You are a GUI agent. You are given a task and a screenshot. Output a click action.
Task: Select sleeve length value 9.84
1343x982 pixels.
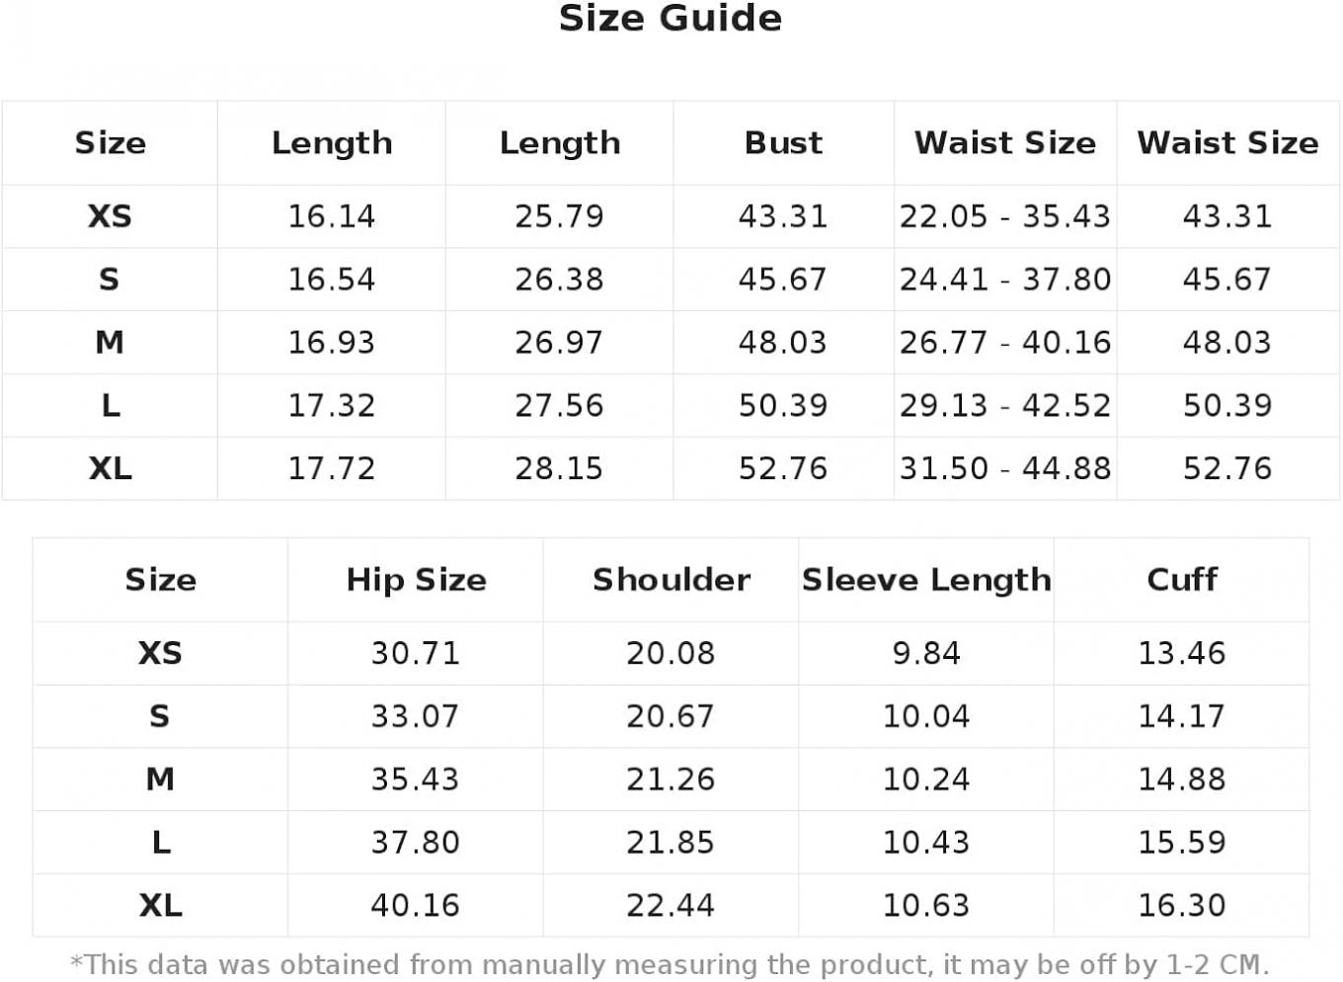[926, 653]
